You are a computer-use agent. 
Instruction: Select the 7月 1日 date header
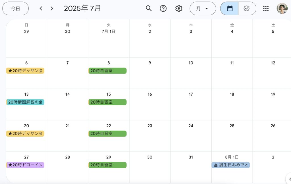coord(109,32)
